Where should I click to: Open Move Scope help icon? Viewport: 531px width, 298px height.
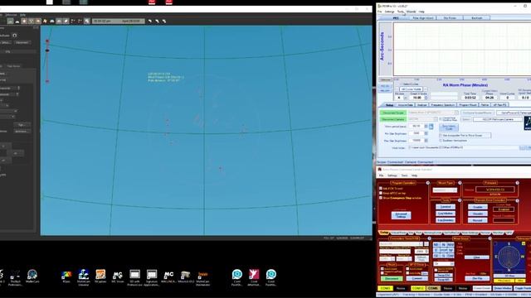tap(490, 238)
